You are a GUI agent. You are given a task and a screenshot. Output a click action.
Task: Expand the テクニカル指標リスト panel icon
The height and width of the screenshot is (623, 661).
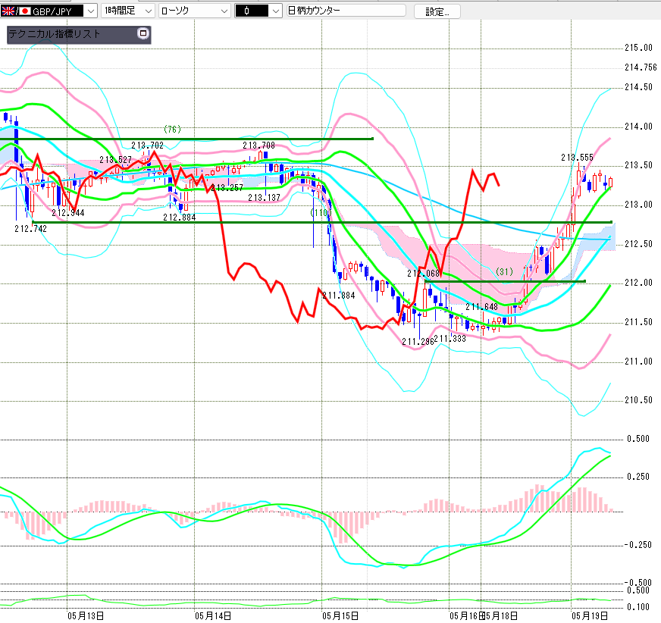point(143,33)
